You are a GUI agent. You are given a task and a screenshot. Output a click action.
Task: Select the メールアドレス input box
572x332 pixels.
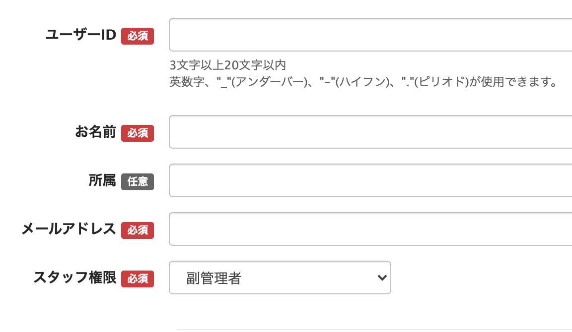coord(370,229)
